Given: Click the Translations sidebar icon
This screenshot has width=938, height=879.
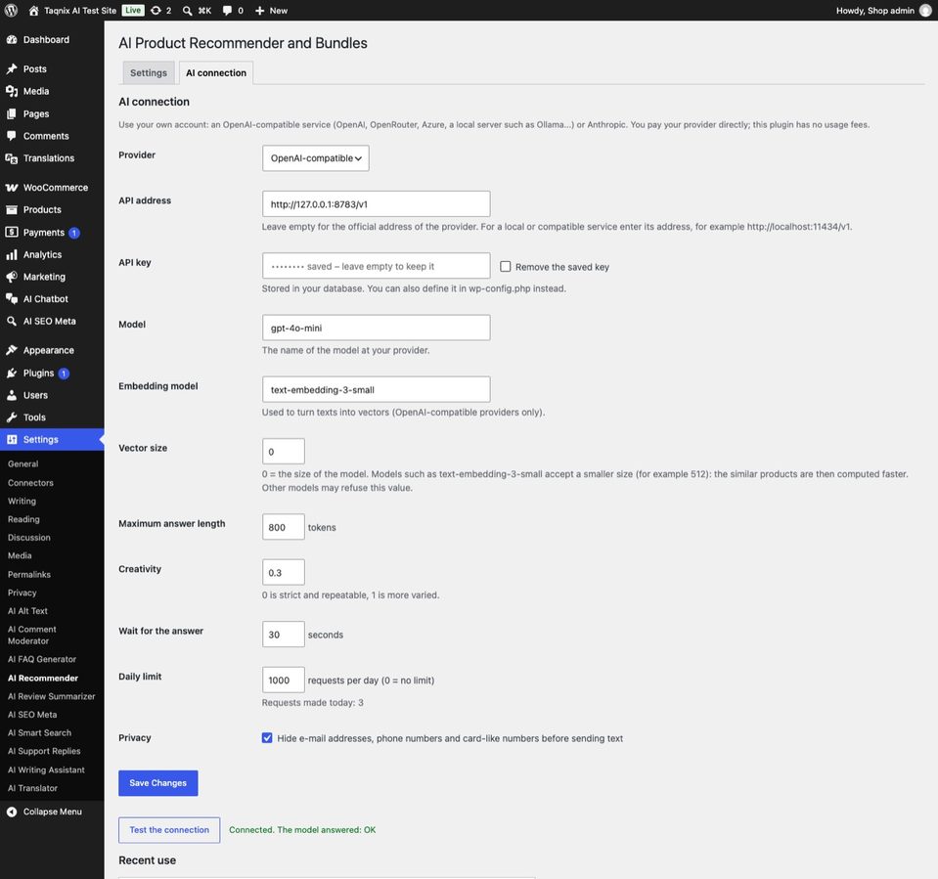Looking at the screenshot, I should point(12,157).
